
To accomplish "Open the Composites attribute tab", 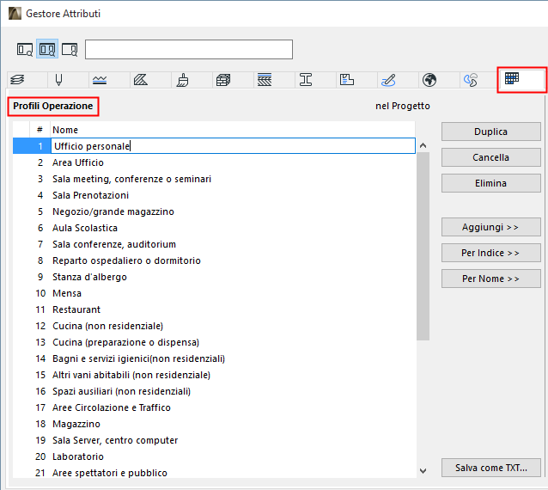I will (x=265, y=80).
